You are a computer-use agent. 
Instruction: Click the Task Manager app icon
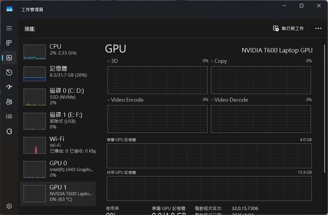coord(9,9)
